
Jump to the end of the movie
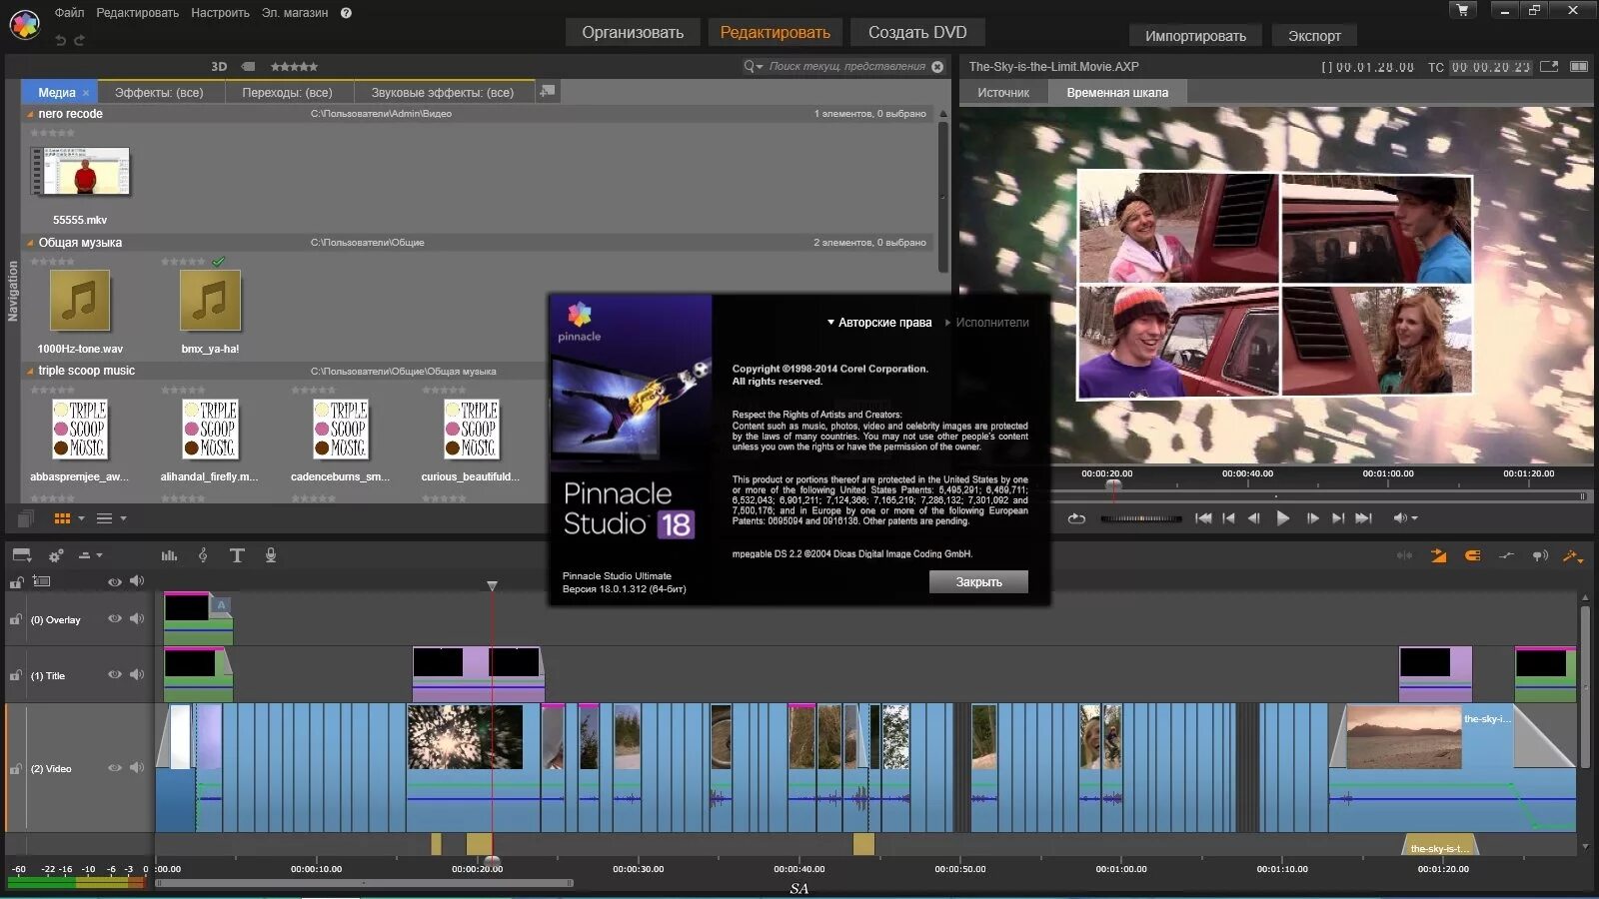tap(1363, 518)
